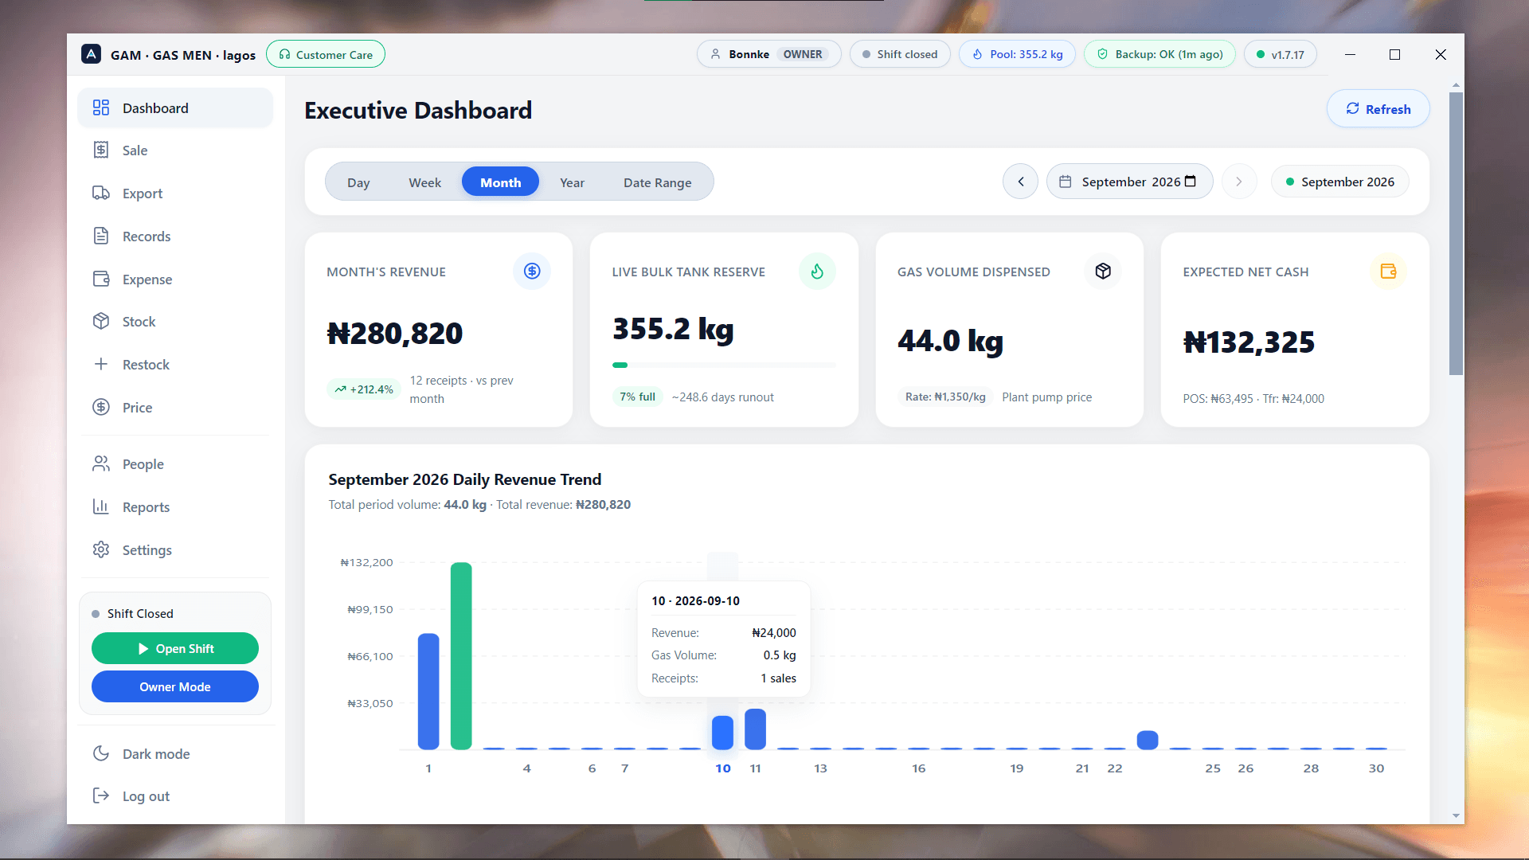The height and width of the screenshot is (860, 1529).
Task: Click the Expense wallet icon in sidebar
Action: 100,279
